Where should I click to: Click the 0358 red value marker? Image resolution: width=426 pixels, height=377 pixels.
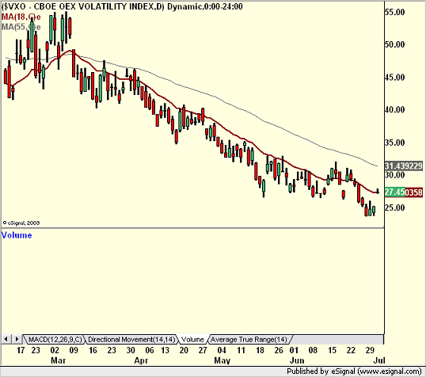[x=414, y=192]
